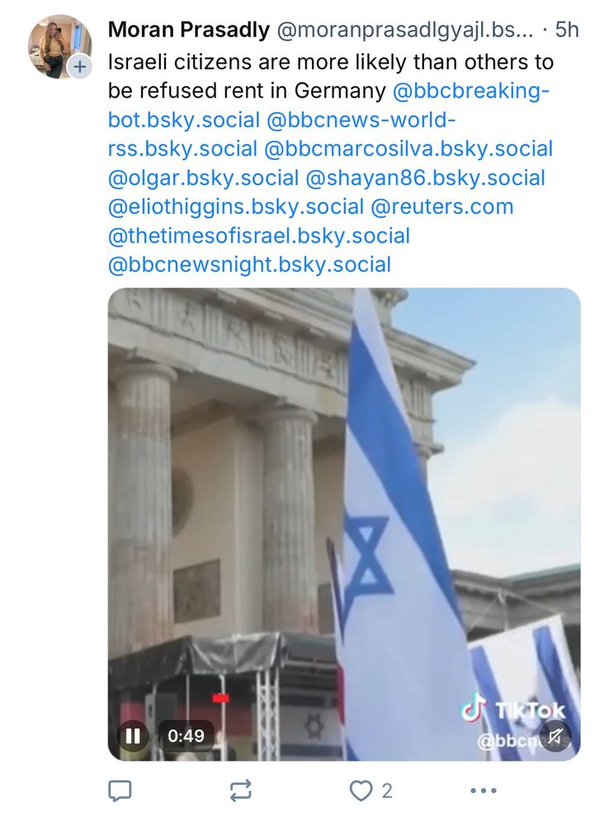Open the 5h post timestamp
Viewport: 604px width, 826px height.
pos(567,30)
